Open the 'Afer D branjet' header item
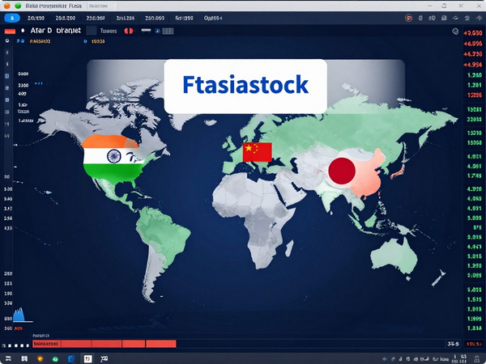Screen dimensions: 486x364 tap(53, 31)
